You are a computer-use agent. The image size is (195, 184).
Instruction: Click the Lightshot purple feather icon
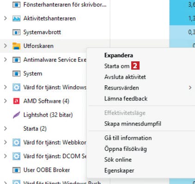pyautogui.click(x=16, y=115)
